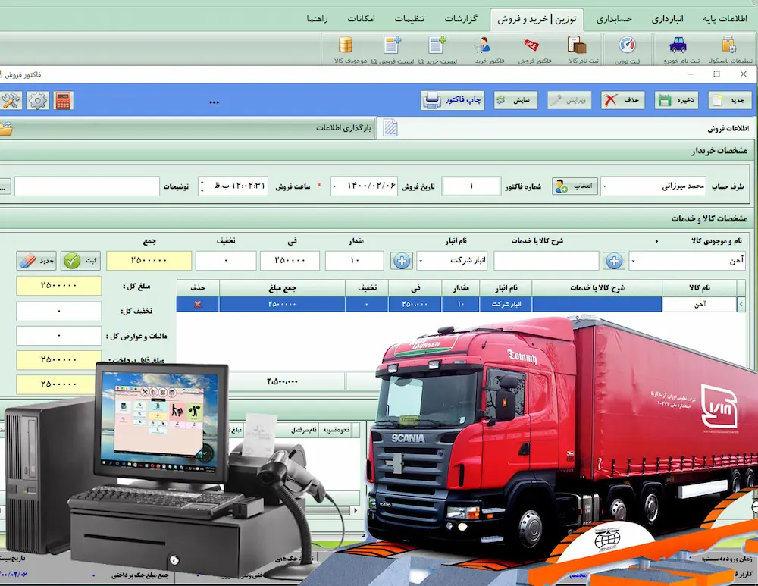Click the open folder icon at left edge

coord(6,128)
